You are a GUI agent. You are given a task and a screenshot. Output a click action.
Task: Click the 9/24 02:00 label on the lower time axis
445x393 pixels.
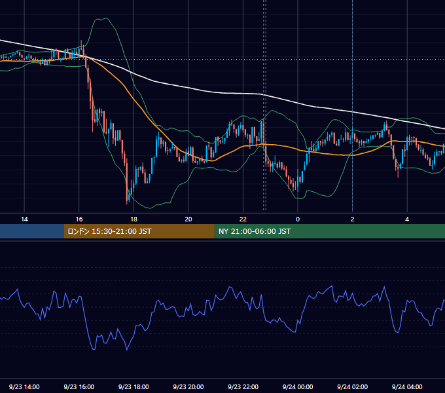point(353,386)
